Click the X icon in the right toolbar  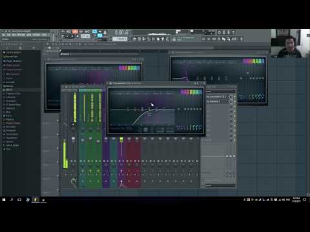click(x=219, y=39)
